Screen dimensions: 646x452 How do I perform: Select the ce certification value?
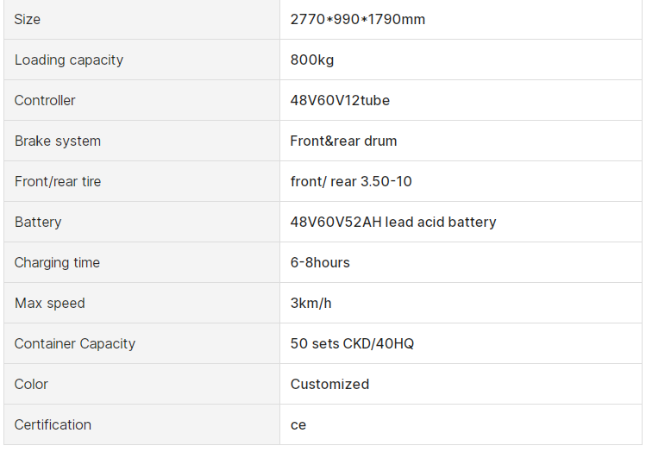298,425
